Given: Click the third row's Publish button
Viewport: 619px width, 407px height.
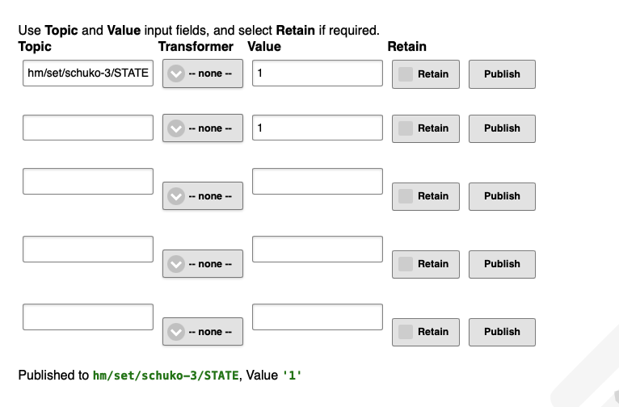Looking at the screenshot, I should click(x=502, y=196).
